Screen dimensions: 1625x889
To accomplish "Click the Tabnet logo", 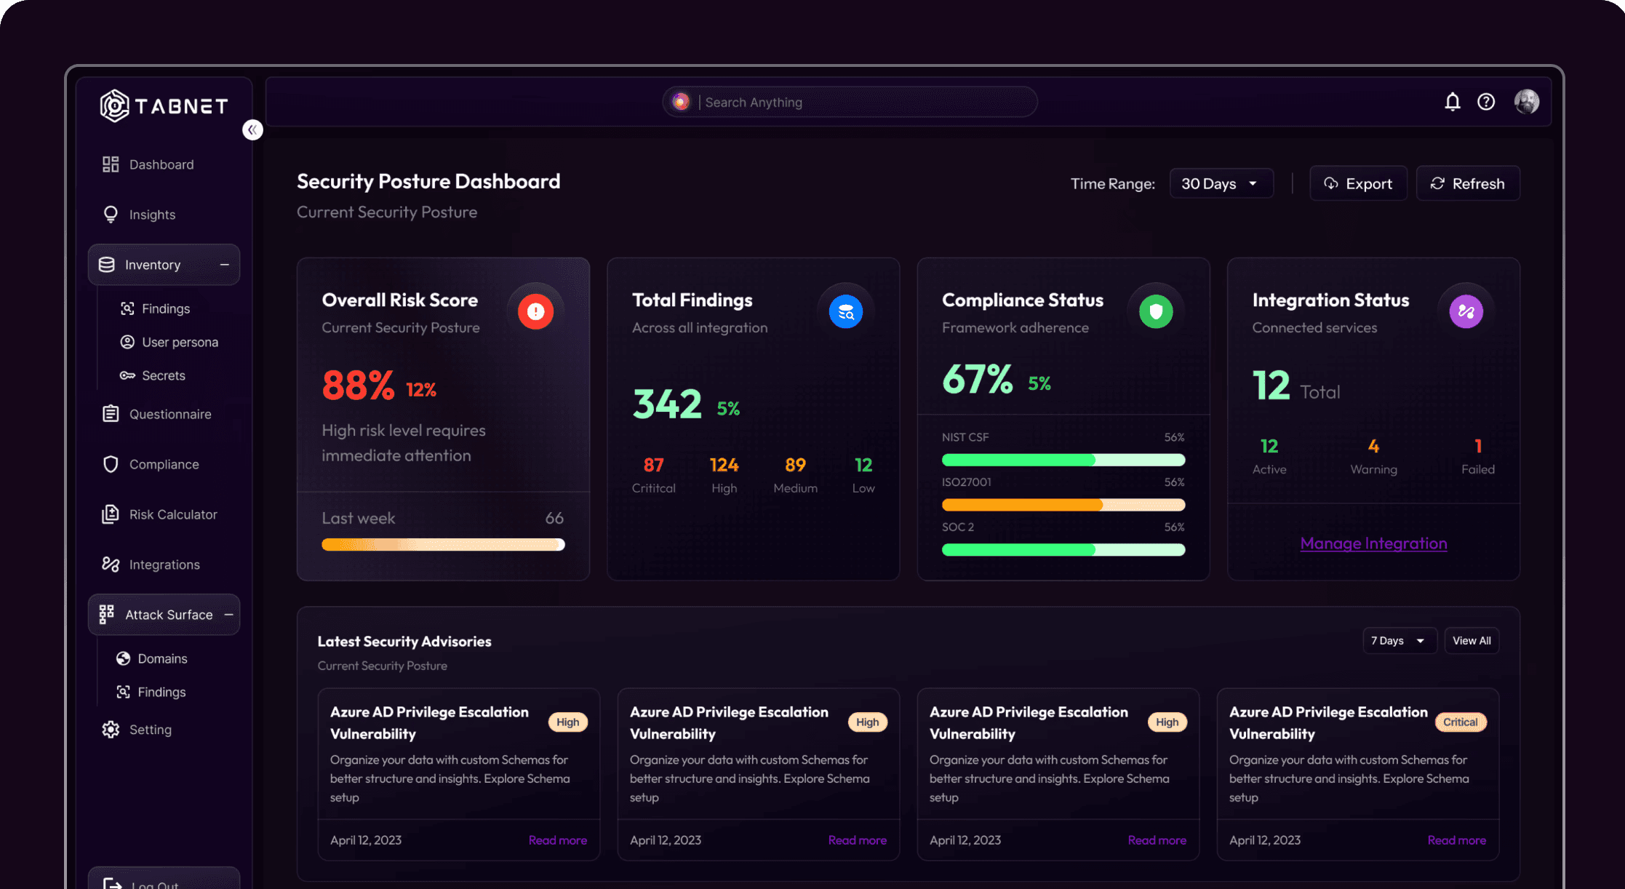I will [x=164, y=106].
